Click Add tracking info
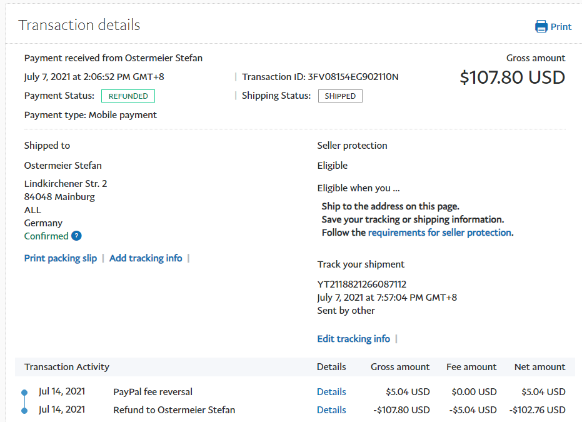582x422 pixels. point(146,258)
